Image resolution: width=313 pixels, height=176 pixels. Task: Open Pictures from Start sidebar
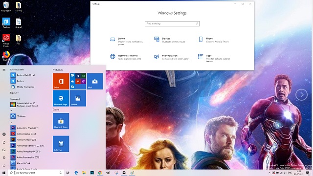tap(4, 150)
